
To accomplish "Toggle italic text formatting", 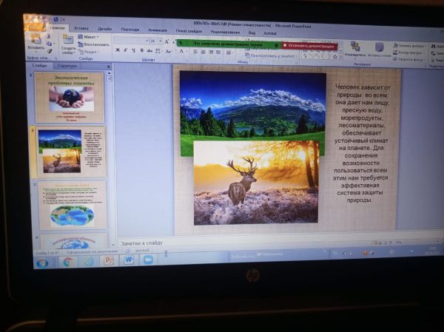I will (125, 50).
